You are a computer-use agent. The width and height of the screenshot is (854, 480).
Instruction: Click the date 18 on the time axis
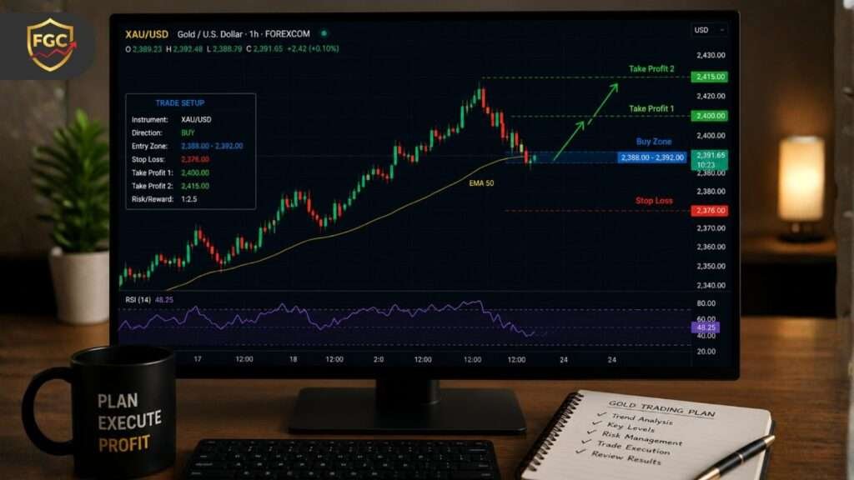pos(293,359)
